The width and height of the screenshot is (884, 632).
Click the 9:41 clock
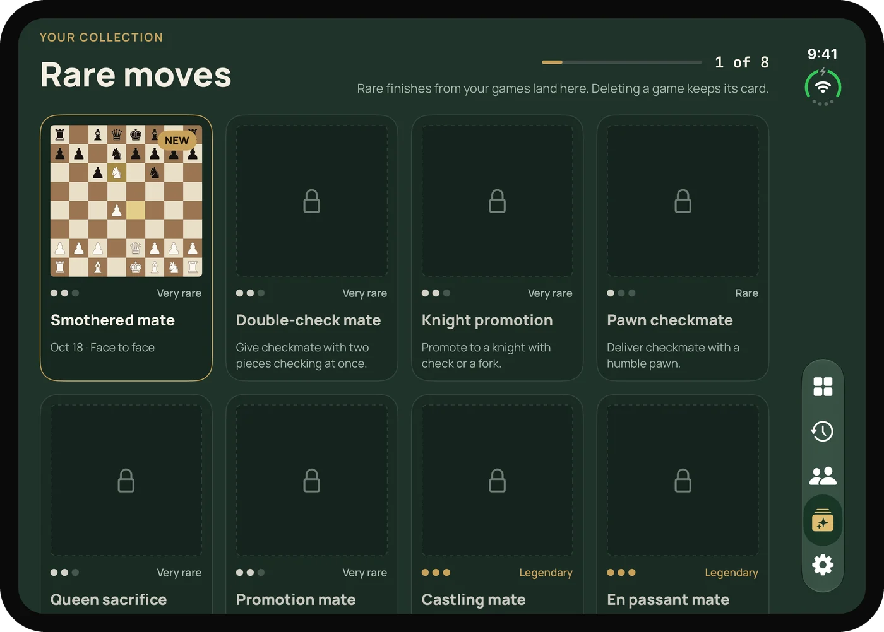point(823,54)
